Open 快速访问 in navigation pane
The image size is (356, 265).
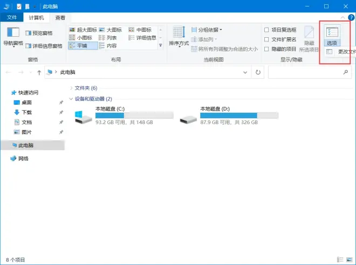pos(25,92)
